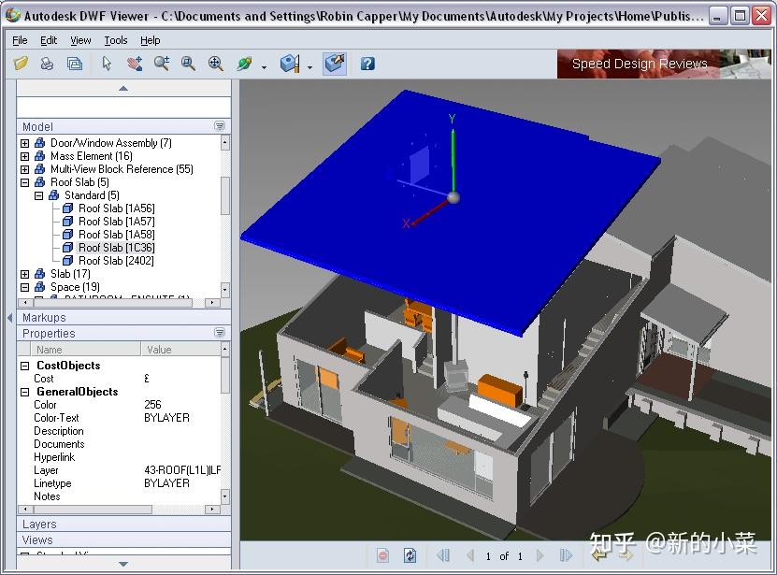Open the Tools menu
Viewport: 777px width, 575px height.
tap(117, 40)
